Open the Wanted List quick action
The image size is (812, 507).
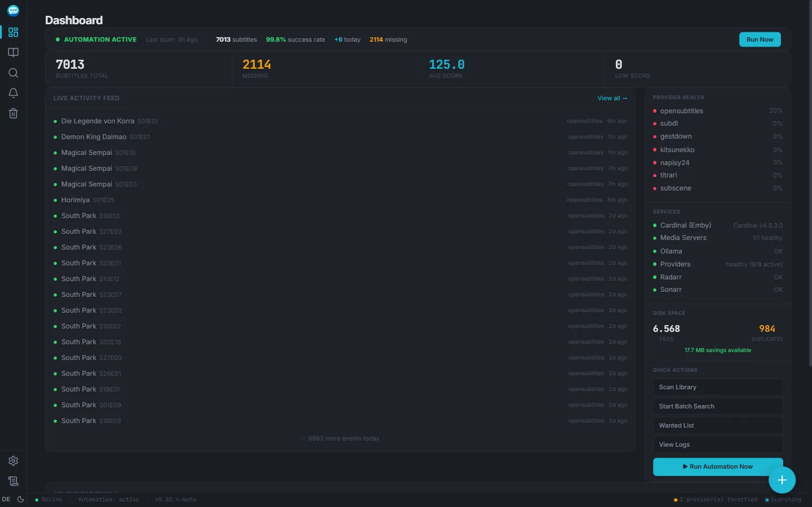point(718,425)
